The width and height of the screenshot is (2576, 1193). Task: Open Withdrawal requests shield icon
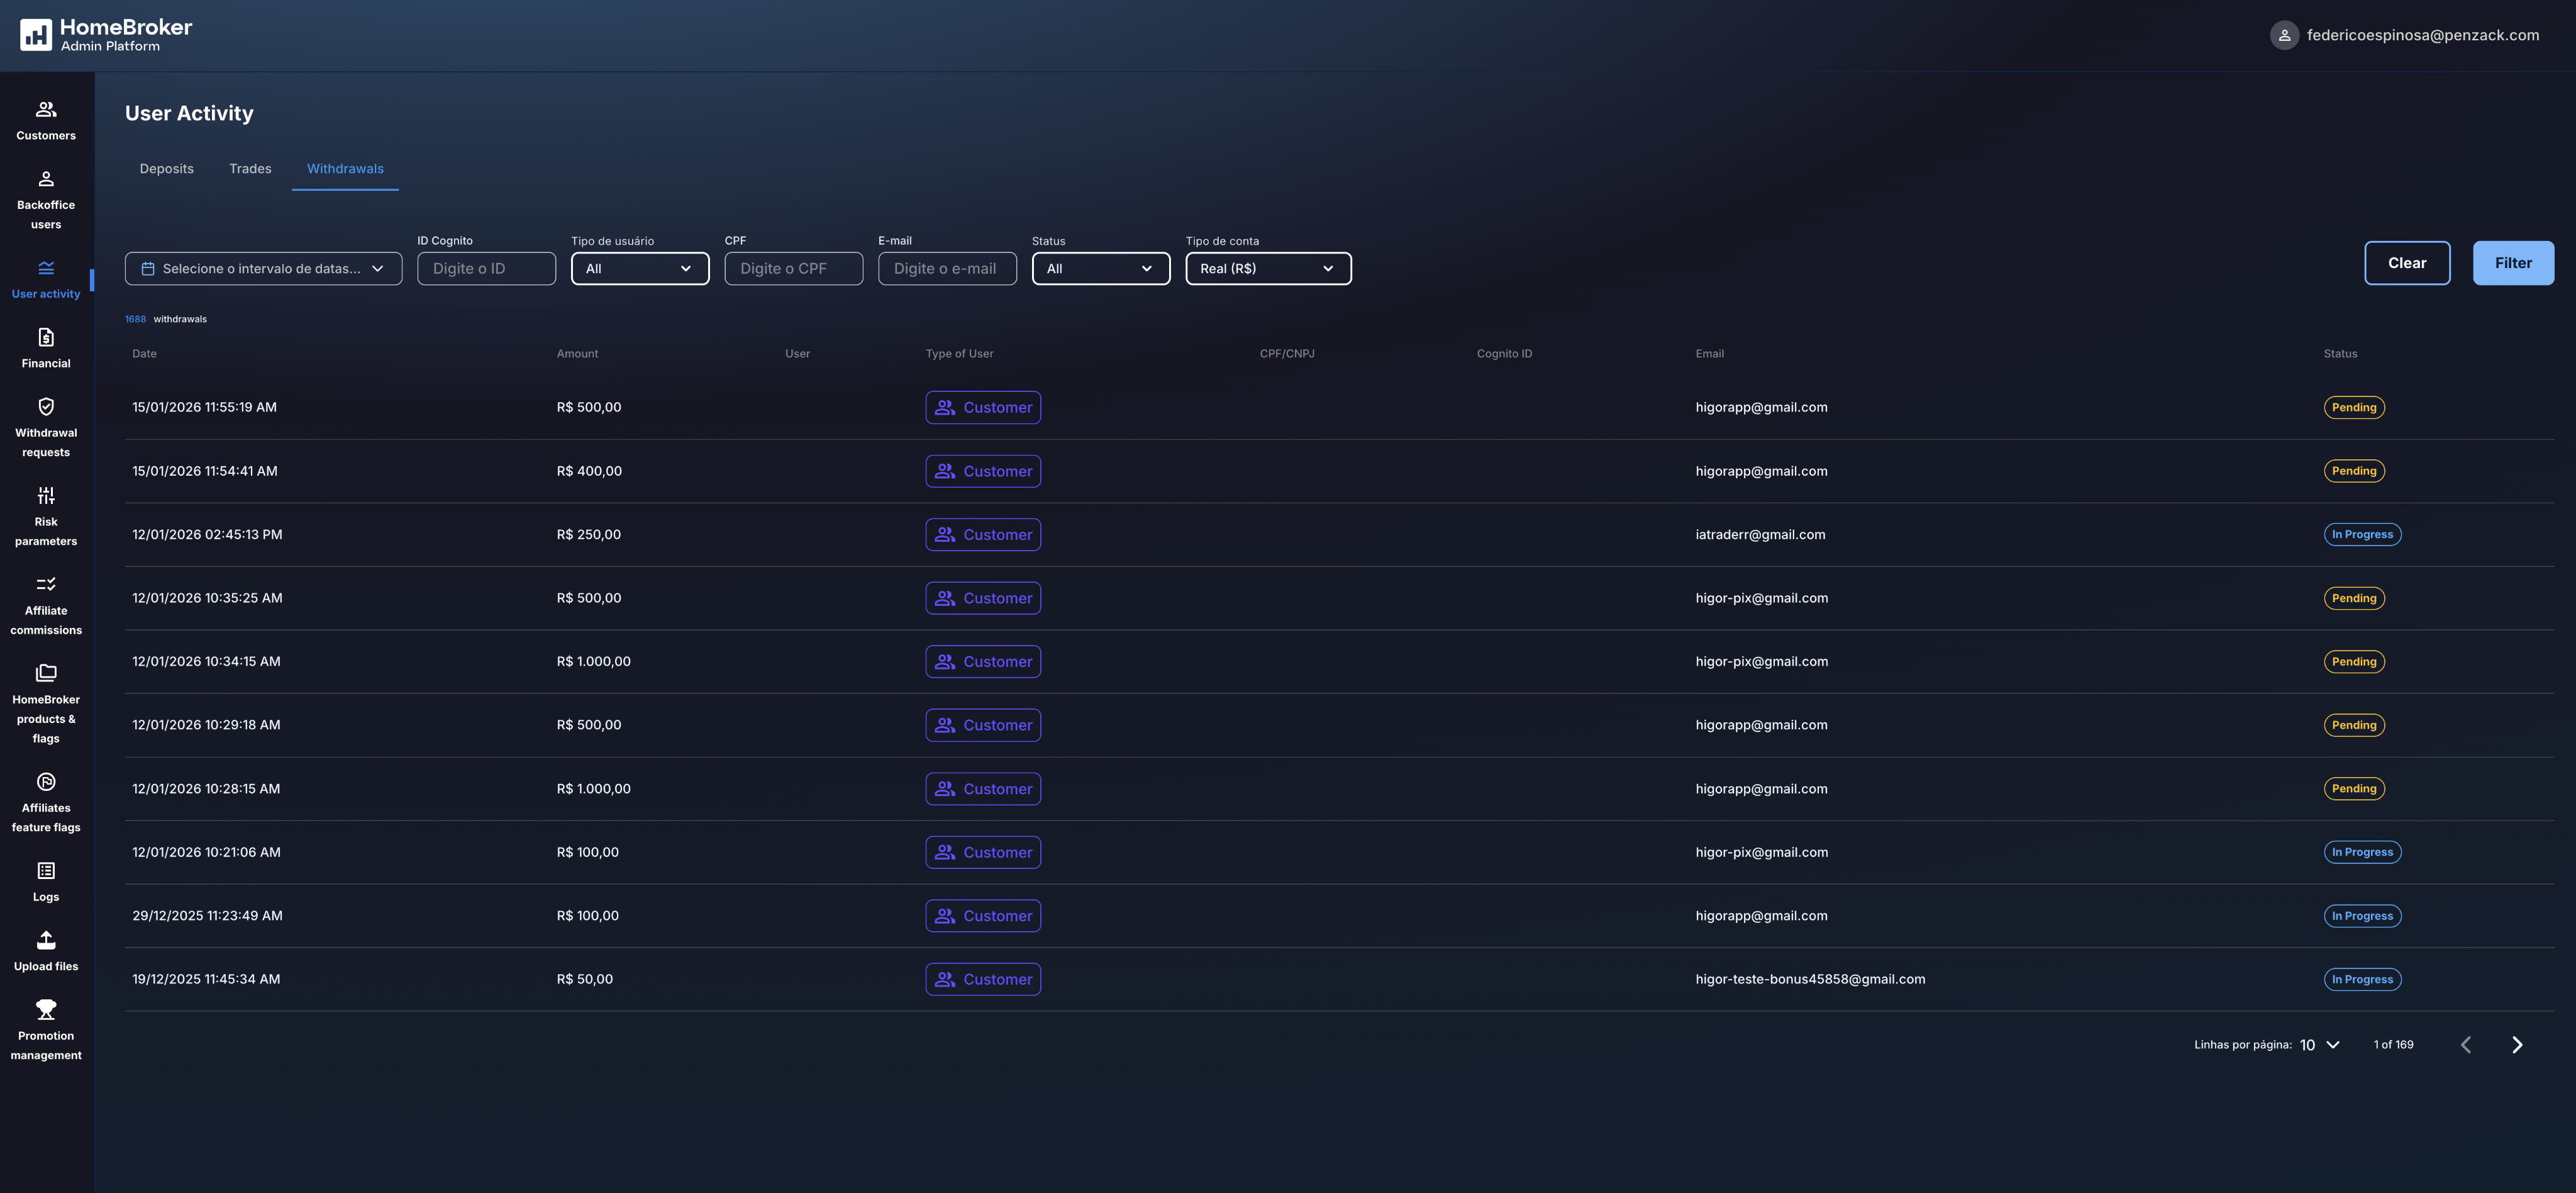pos(46,406)
